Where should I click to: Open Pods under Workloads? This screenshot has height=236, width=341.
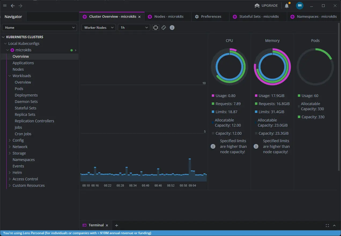19,89
